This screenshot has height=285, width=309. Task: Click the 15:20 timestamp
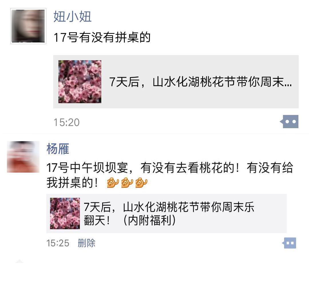tap(67, 122)
